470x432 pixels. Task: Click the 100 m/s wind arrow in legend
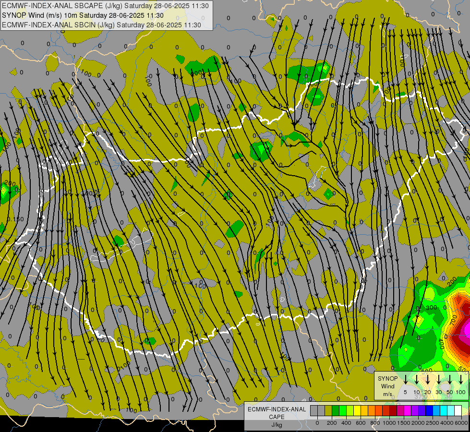461,380
